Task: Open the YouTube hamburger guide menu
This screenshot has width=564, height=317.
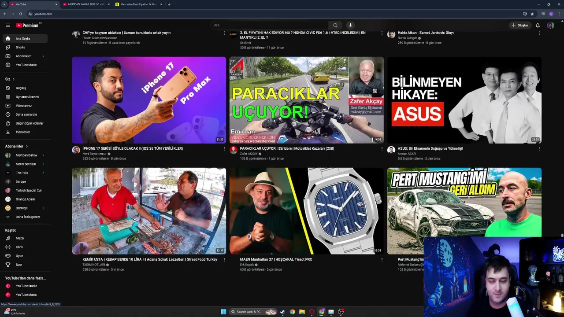Action: (7, 25)
